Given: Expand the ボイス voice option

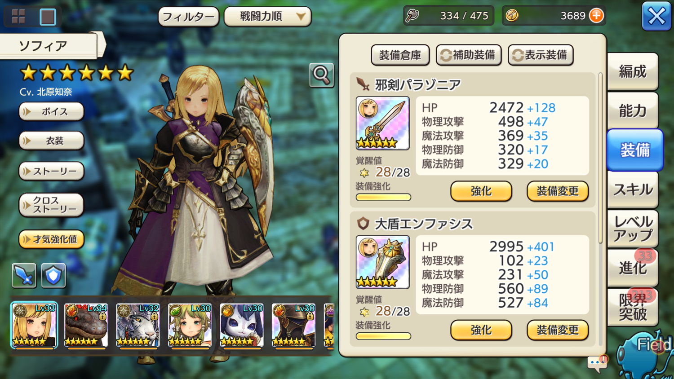Looking at the screenshot, I should pyautogui.click(x=51, y=111).
